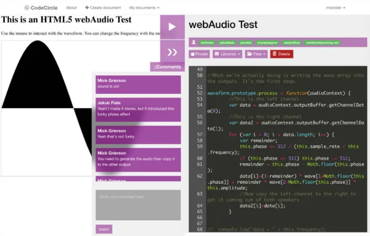Click the trash icon on Delete button
370x236 pixels.
pos(275,54)
